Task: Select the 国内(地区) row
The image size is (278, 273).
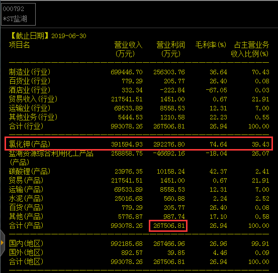Action: tap(139, 243)
